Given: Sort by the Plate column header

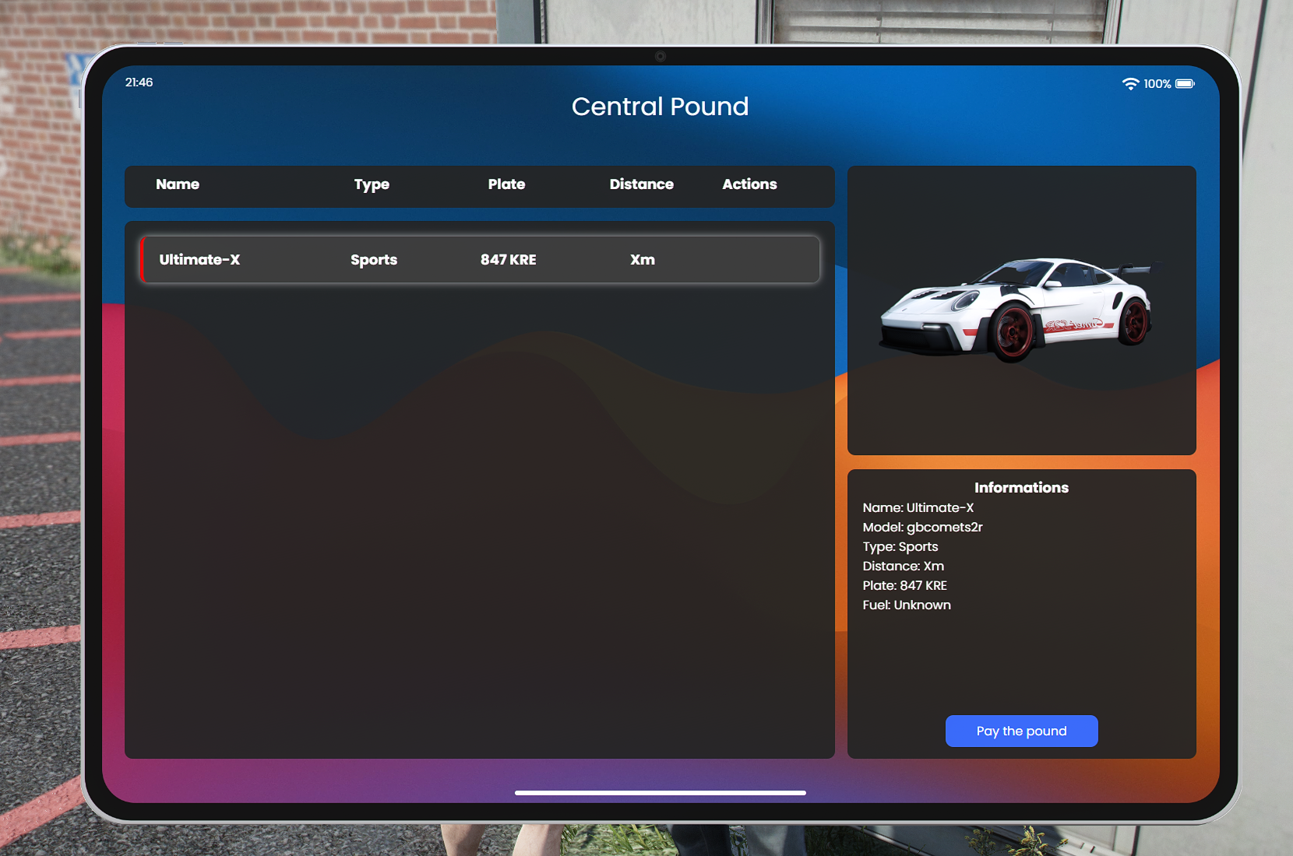Looking at the screenshot, I should (506, 184).
